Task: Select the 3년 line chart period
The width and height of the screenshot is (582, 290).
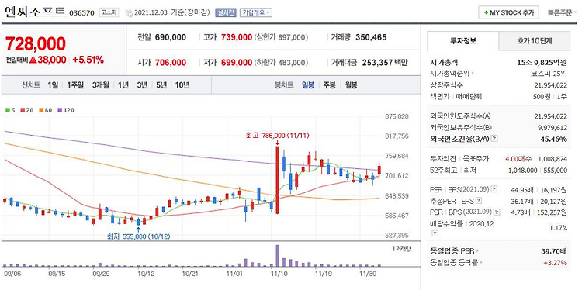Action: point(142,85)
